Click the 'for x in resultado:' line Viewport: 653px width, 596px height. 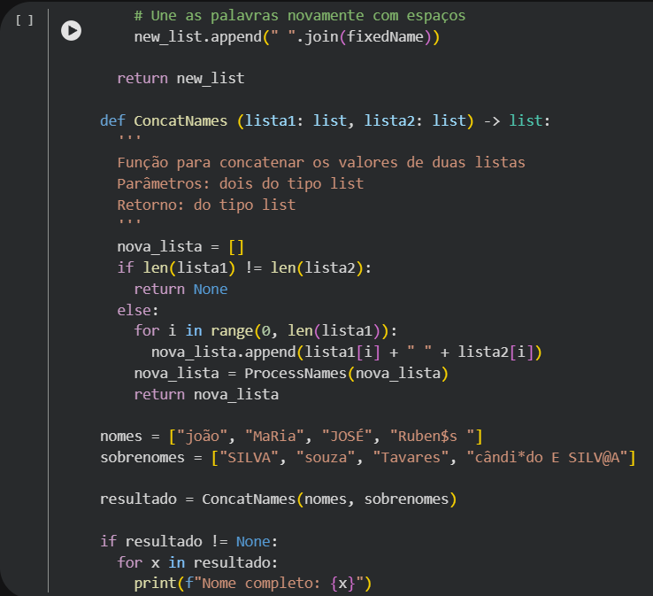point(197,563)
